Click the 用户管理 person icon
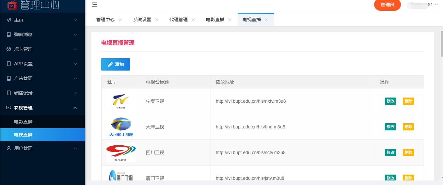The width and height of the screenshot is (443, 185). [9, 148]
